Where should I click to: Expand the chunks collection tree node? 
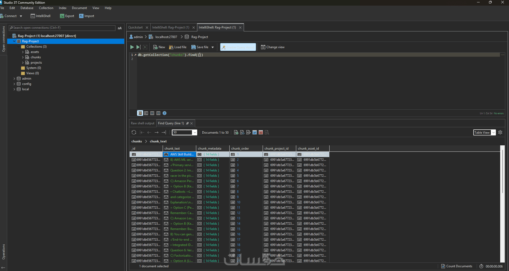coord(23,57)
